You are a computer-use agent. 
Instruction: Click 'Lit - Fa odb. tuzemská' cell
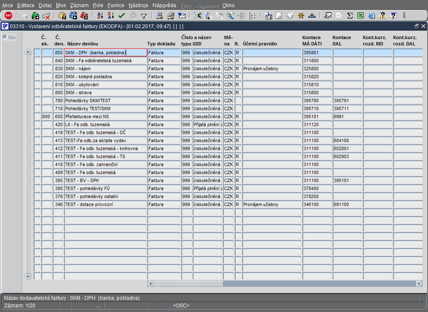(x=106, y=124)
